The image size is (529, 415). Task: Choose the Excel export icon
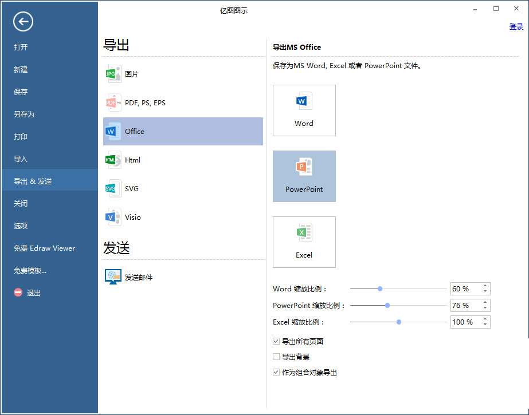304,242
